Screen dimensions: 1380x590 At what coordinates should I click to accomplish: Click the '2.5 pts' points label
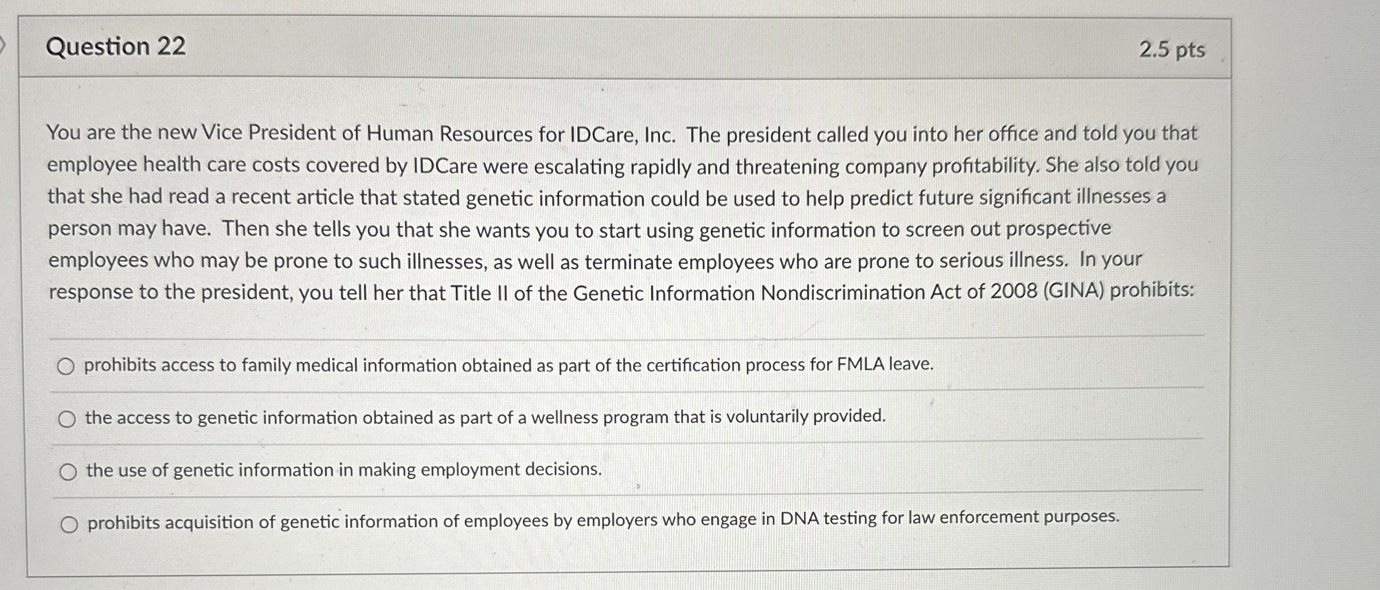pyautogui.click(x=1172, y=50)
